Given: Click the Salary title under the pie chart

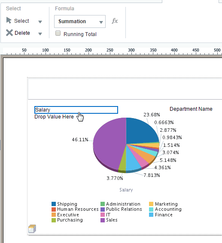Looking at the screenshot, I should [x=126, y=190].
